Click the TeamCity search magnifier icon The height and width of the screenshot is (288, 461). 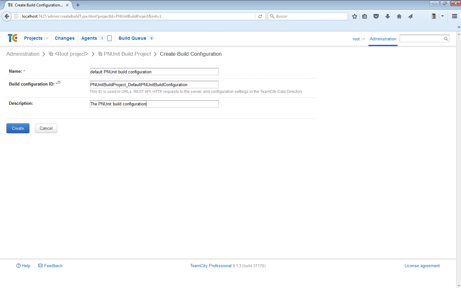tap(446, 39)
